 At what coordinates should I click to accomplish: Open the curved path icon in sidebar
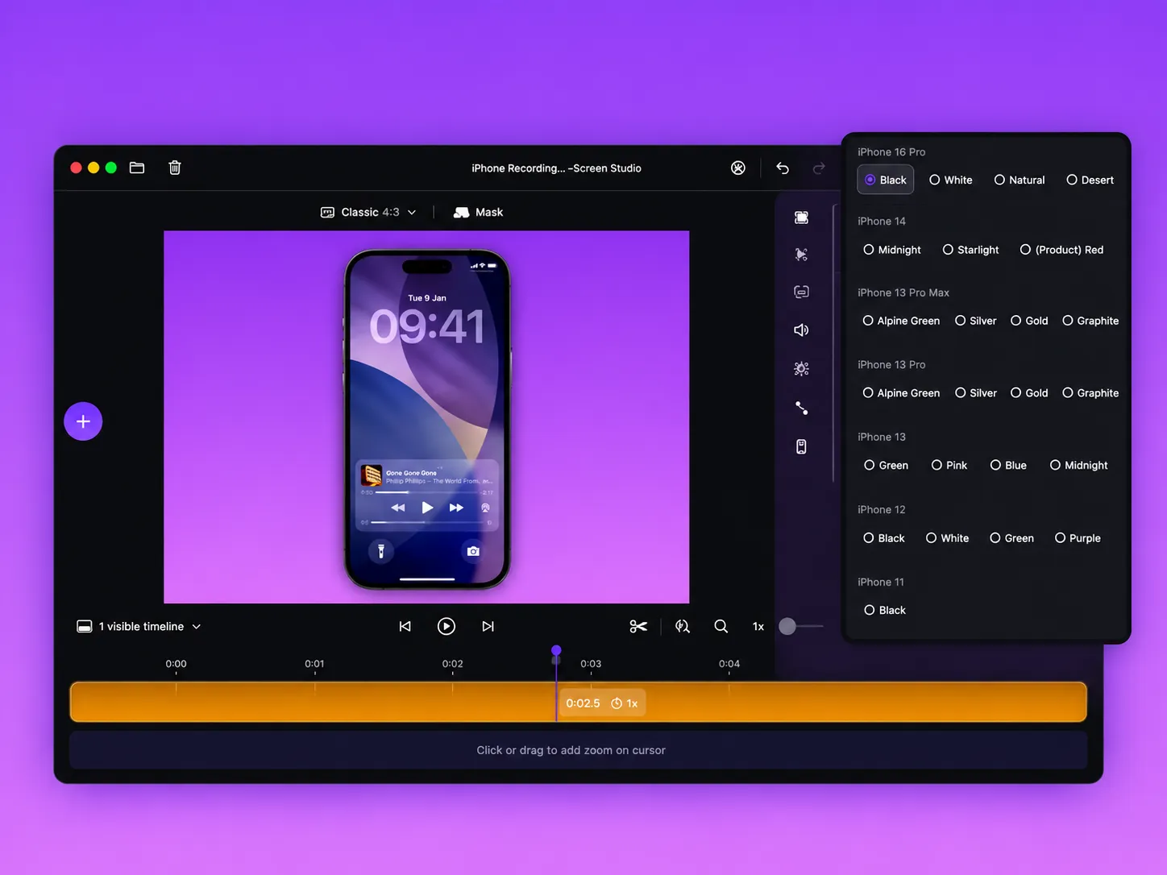pos(801,408)
